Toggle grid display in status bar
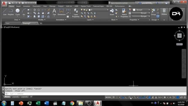The image size is (188, 106). [114, 97]
